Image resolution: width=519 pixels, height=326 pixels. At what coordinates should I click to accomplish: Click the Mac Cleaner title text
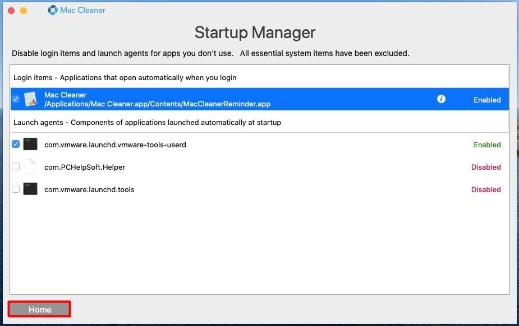pyautogui.click(x=82, y=10)
